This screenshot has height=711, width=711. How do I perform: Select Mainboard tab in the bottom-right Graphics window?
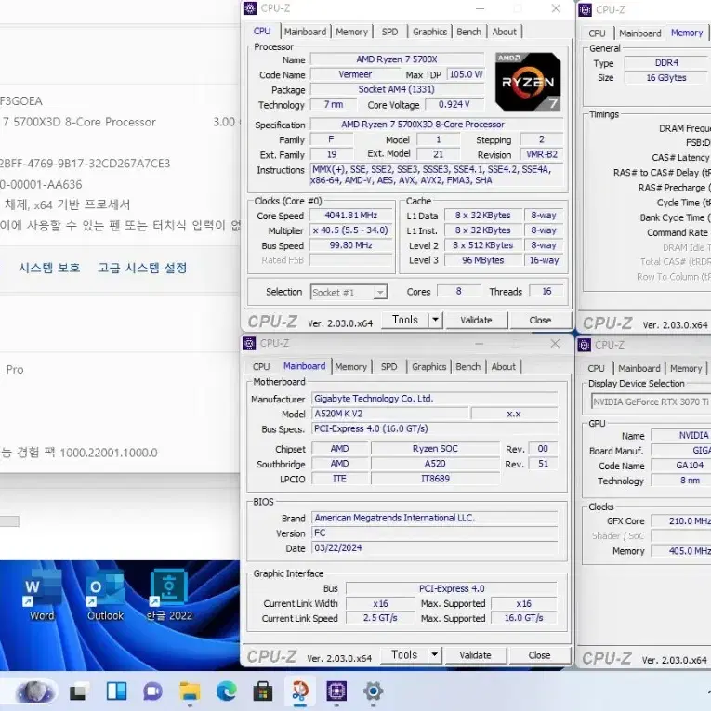point(639,368)
